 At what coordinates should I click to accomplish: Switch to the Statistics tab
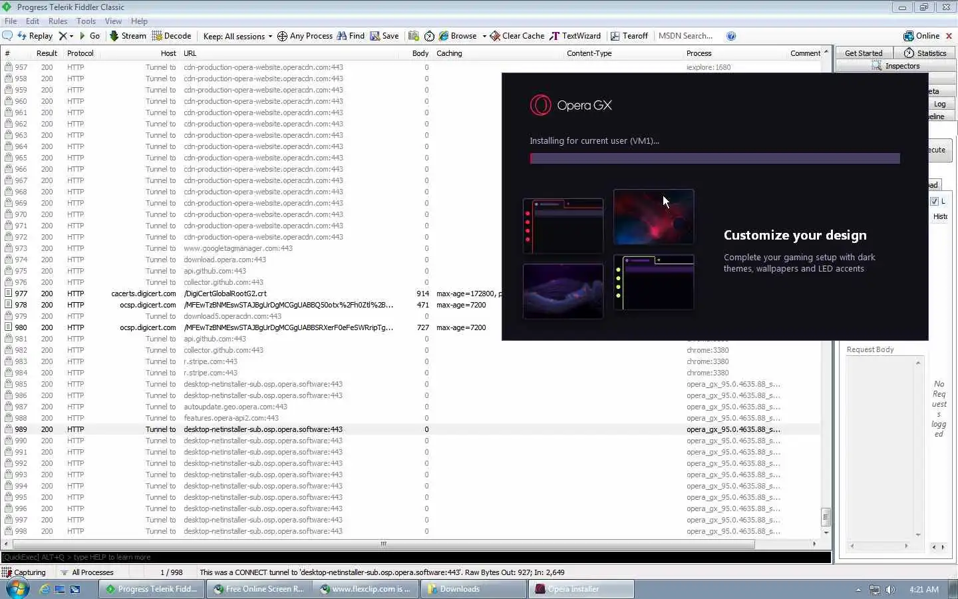tap(925, 53)
